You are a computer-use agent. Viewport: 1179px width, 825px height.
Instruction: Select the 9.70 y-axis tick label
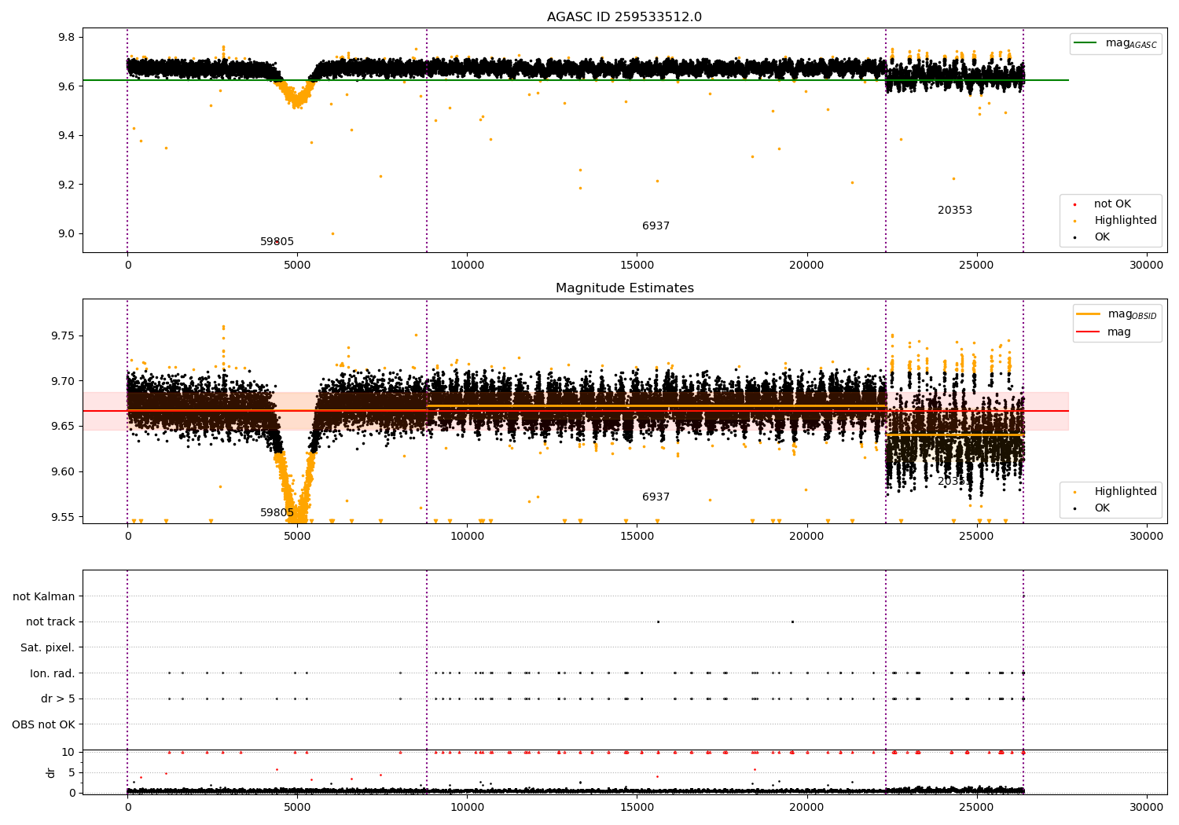pyautogui.click(x=63, y=381)
